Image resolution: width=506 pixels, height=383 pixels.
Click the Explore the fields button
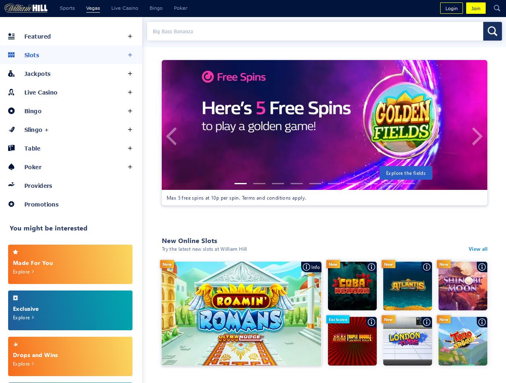pos(406,173)
